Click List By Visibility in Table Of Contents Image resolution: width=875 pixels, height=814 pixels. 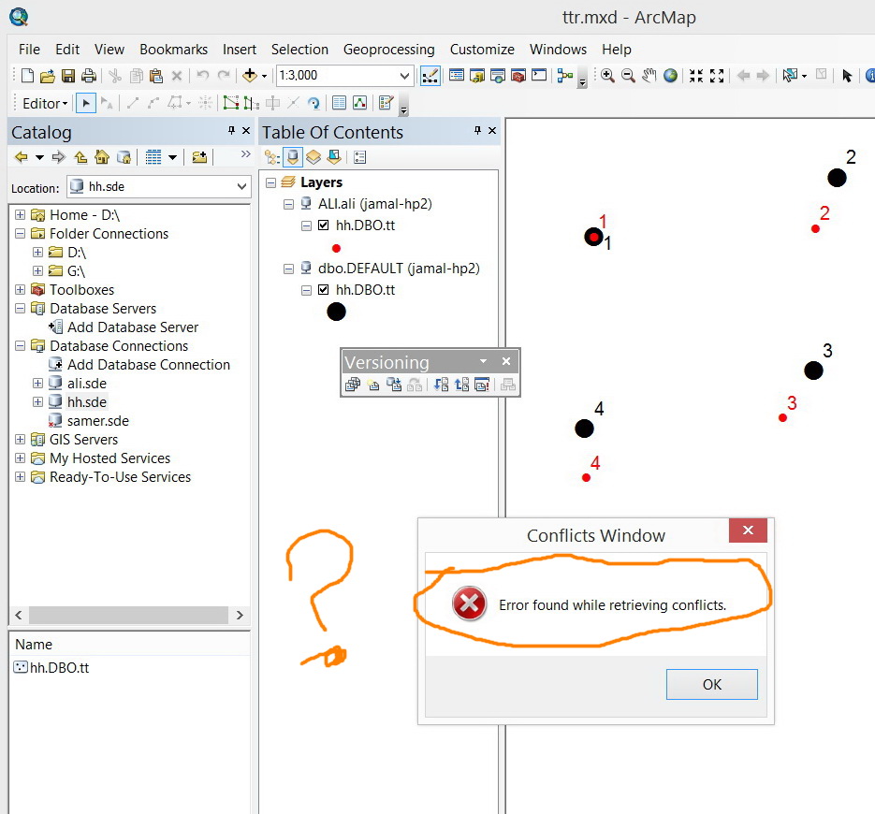pyautogui.click(x=314, y=157)
